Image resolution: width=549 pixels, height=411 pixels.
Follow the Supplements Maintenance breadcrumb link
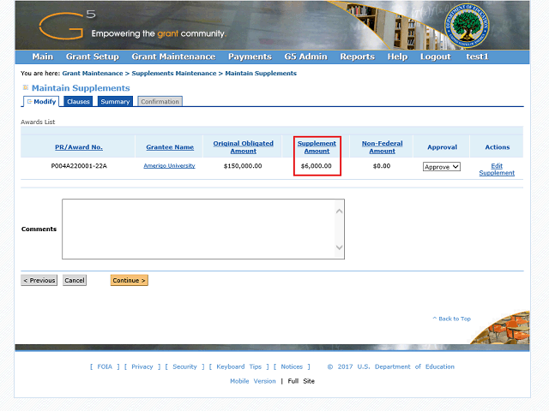coord(174,74)
